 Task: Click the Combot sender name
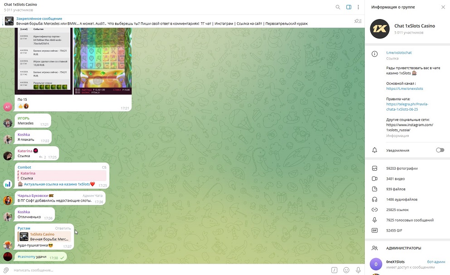click(x=24, y=167)
